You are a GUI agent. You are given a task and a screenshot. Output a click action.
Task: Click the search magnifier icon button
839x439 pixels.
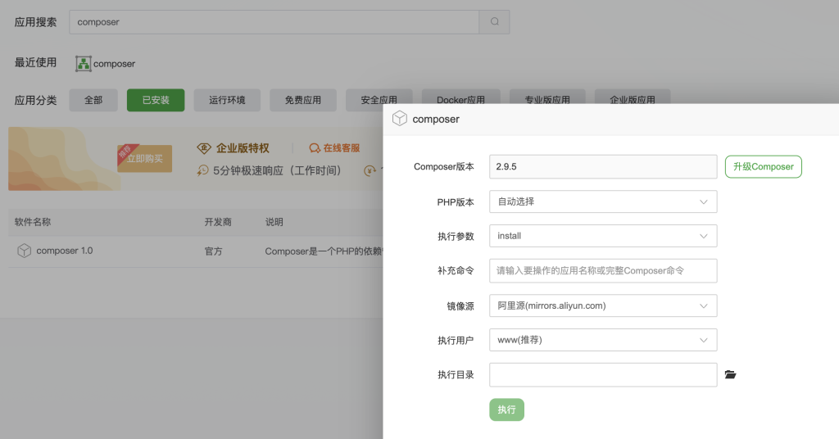pyautogui.click(x=494, y=22)
